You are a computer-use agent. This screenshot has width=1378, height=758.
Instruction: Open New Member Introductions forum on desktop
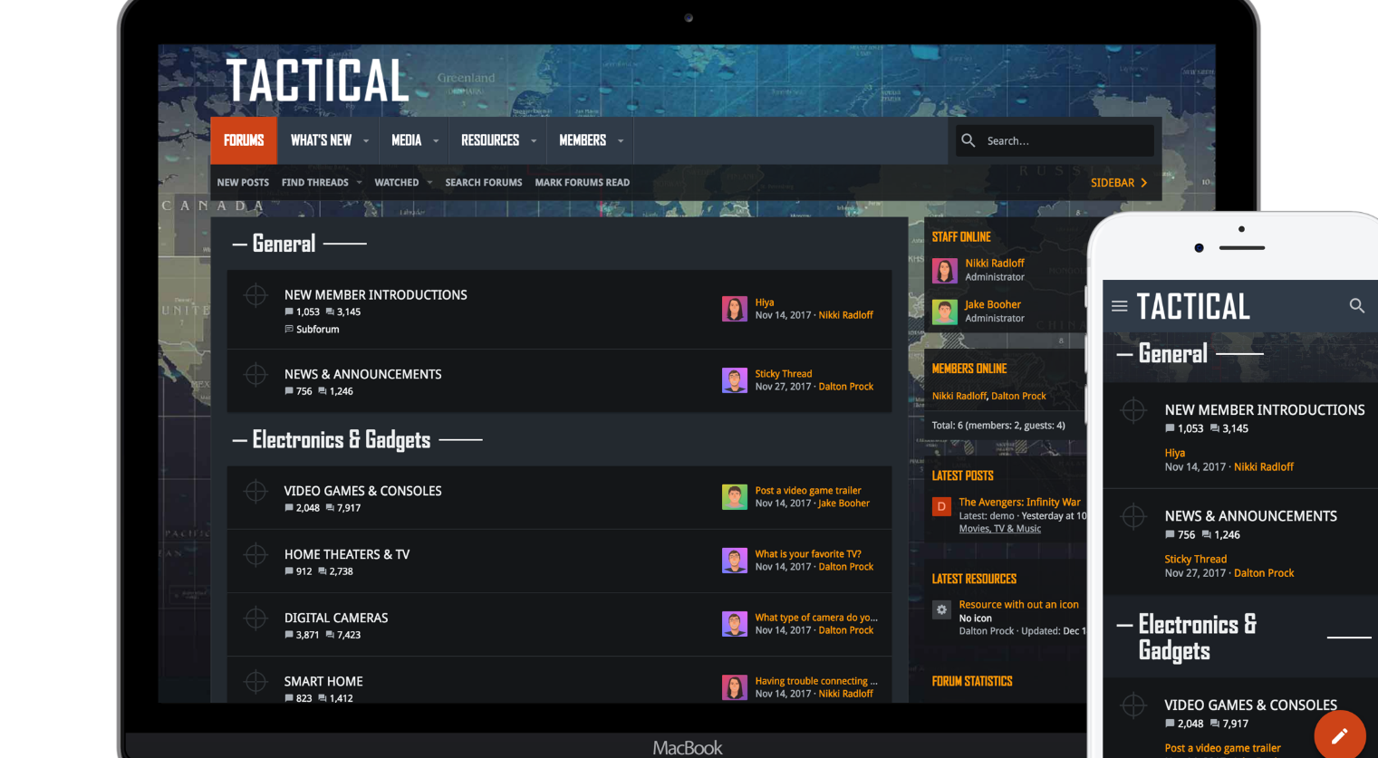coord(376,295)
